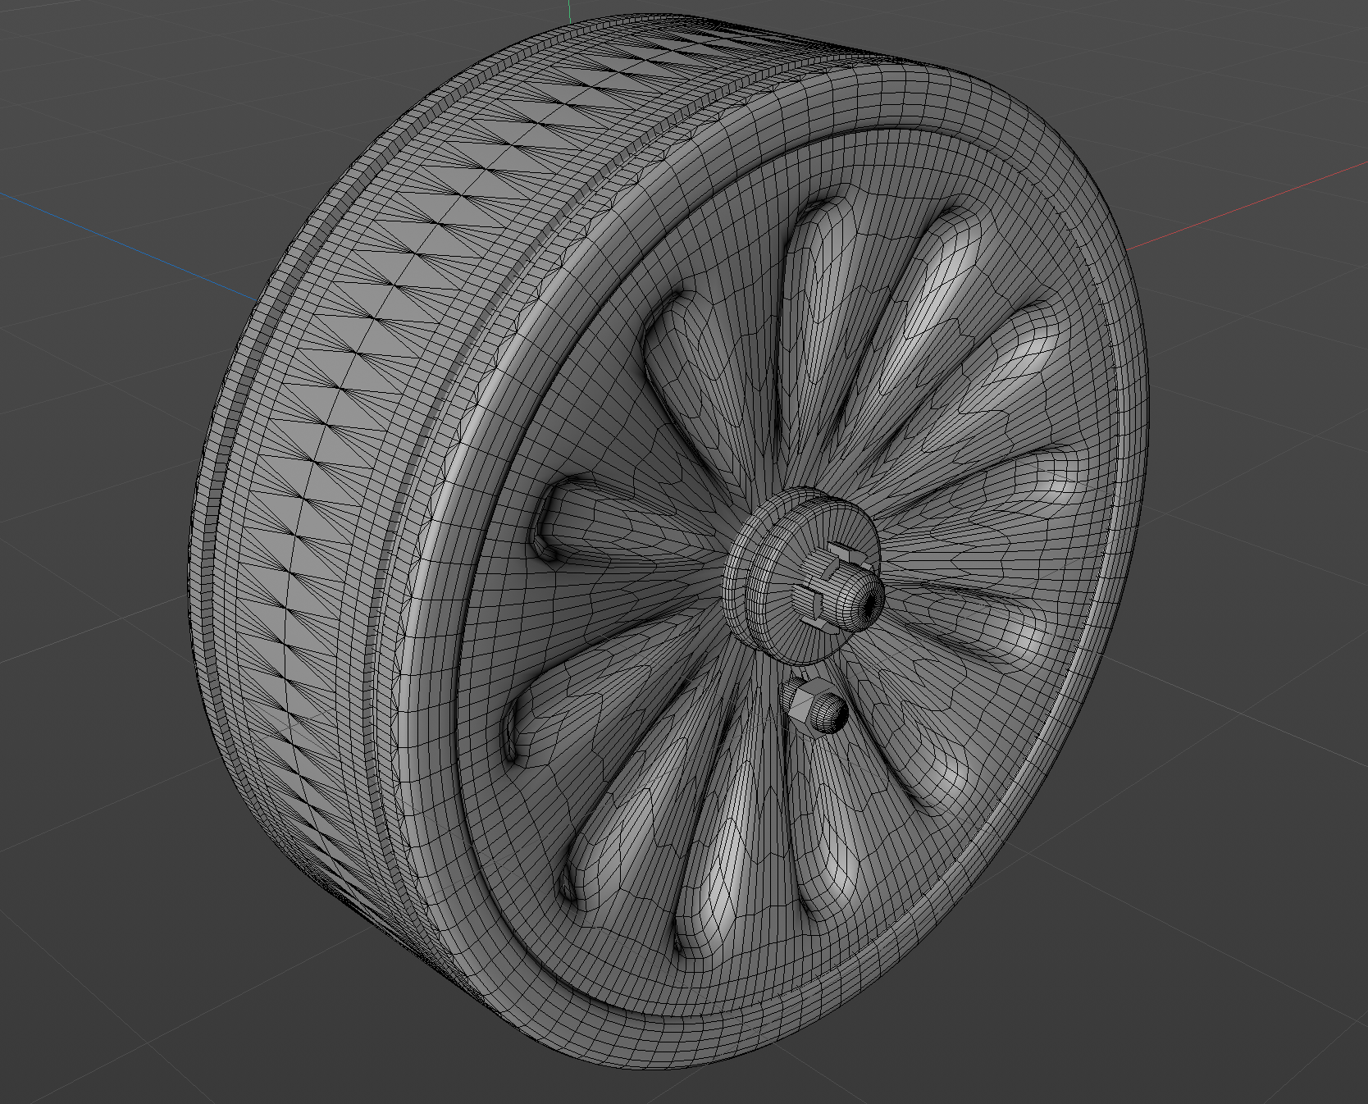Click the blue axis line left of the tire

tap(123, 244)
